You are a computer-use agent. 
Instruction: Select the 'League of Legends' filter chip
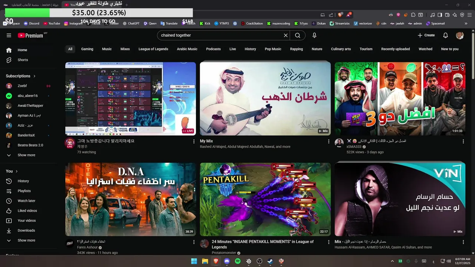coord(153,49)
